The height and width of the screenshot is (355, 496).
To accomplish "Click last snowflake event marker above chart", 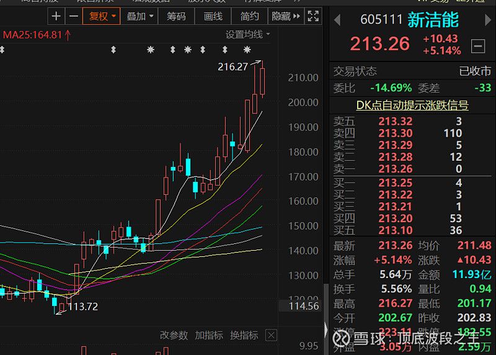I will coord(247,50).
